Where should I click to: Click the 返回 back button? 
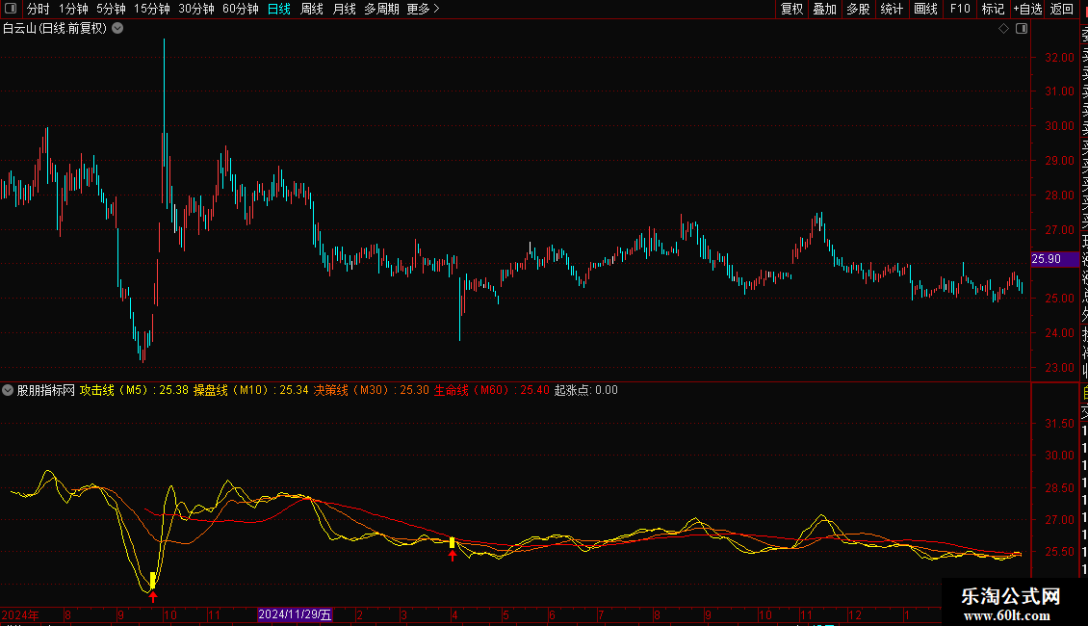1062,9
